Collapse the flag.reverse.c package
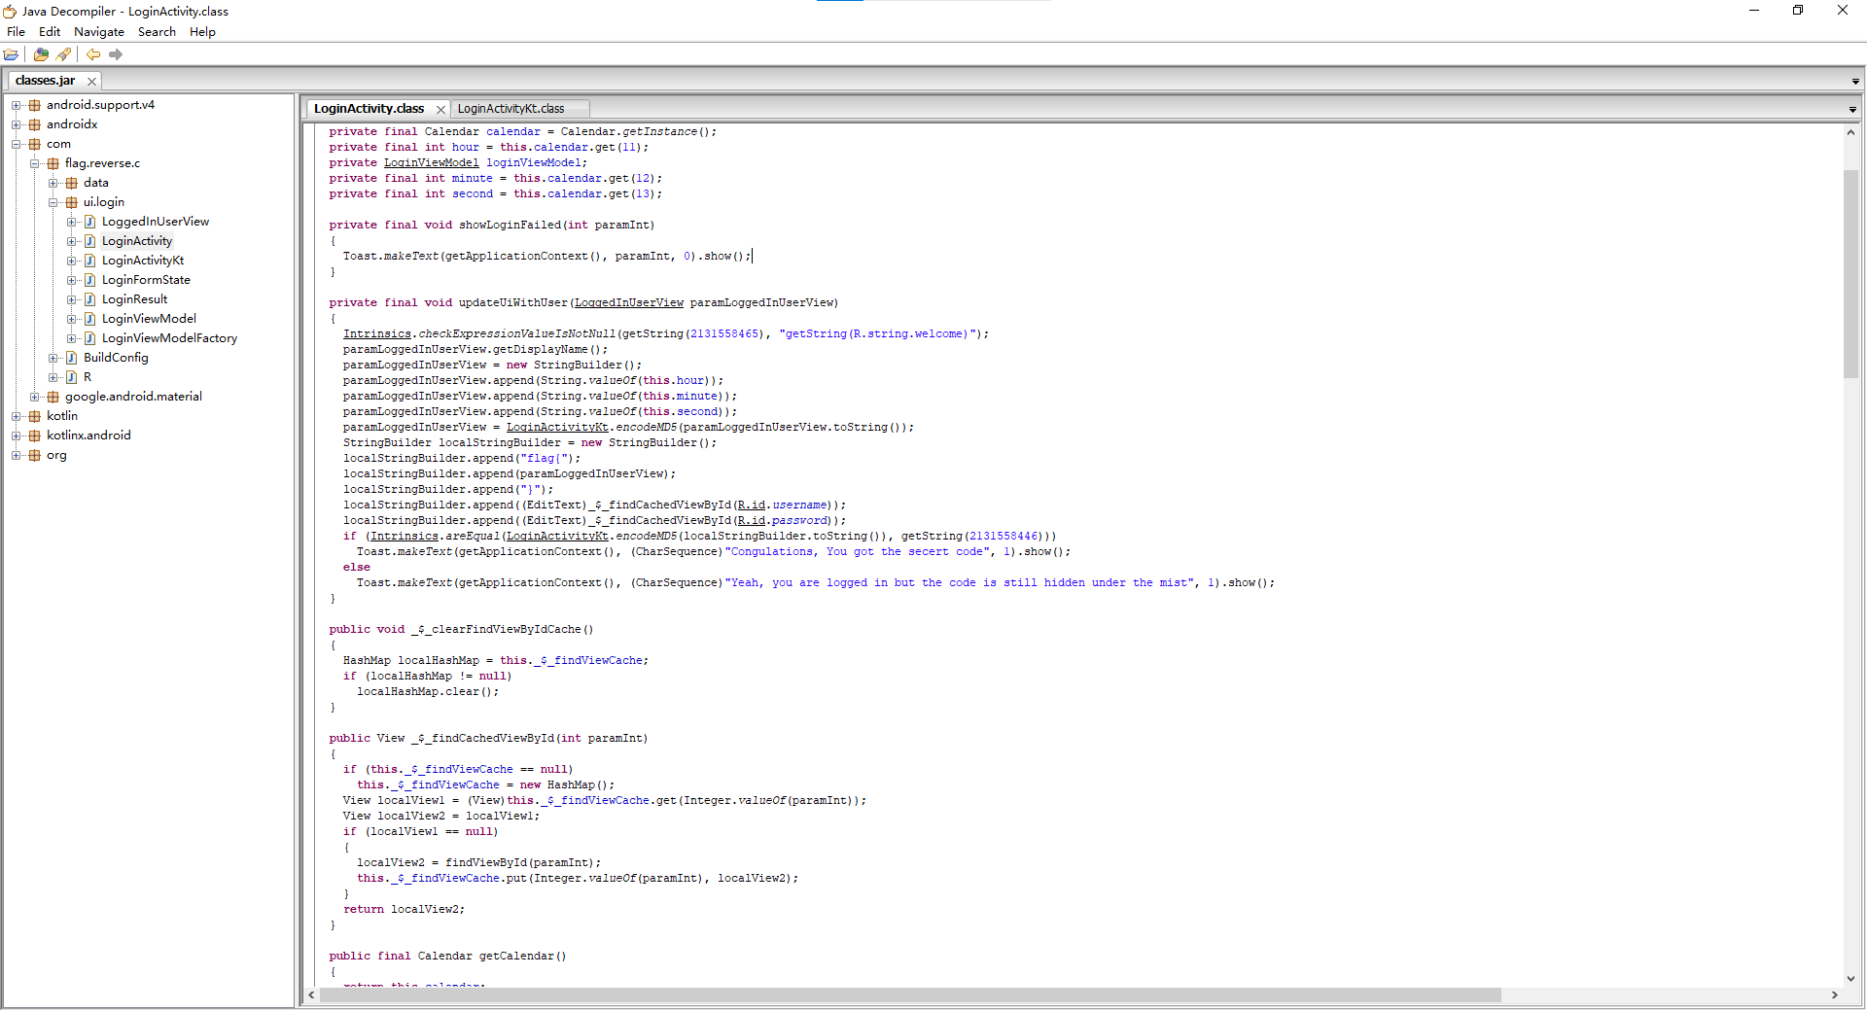 pyautogui.click(x=34, y=163)
